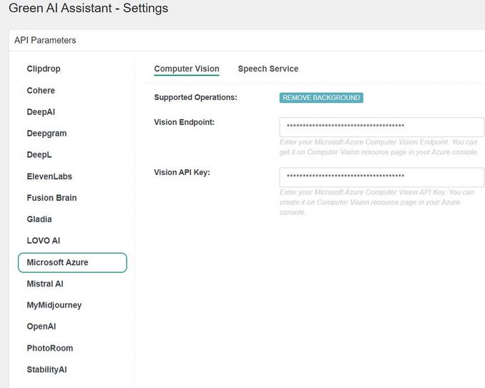This screenshot has width=485, height=388.
Task: Select the Microsoft Azure provider
Action: [72, 262]
